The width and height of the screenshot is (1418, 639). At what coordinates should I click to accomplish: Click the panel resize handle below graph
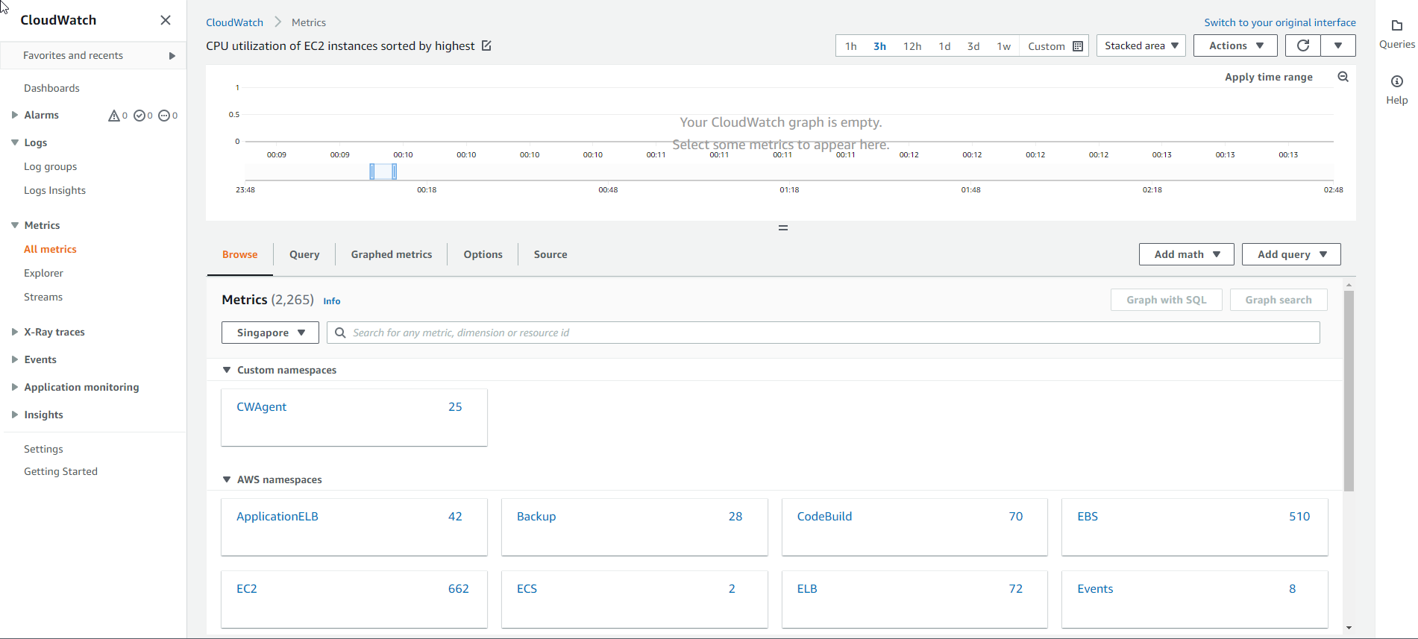tap(783, 227)
